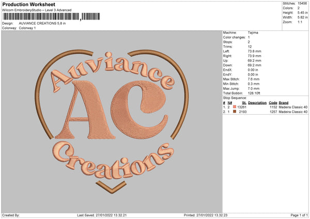Click the salmon color swatch in stop 1
Viewport: 310px width, 219px height.
click(x=234, y=107)
